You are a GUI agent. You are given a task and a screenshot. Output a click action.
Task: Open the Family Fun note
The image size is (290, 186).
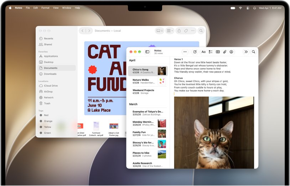pos(148,134)
